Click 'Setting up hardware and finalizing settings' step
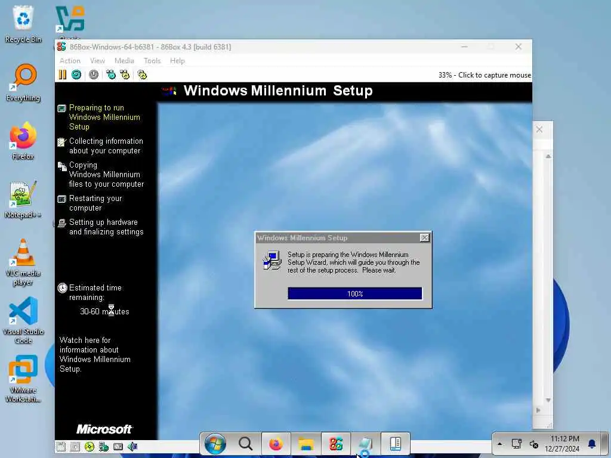Viewport: 611px width, 458px height. pos(106,227)
